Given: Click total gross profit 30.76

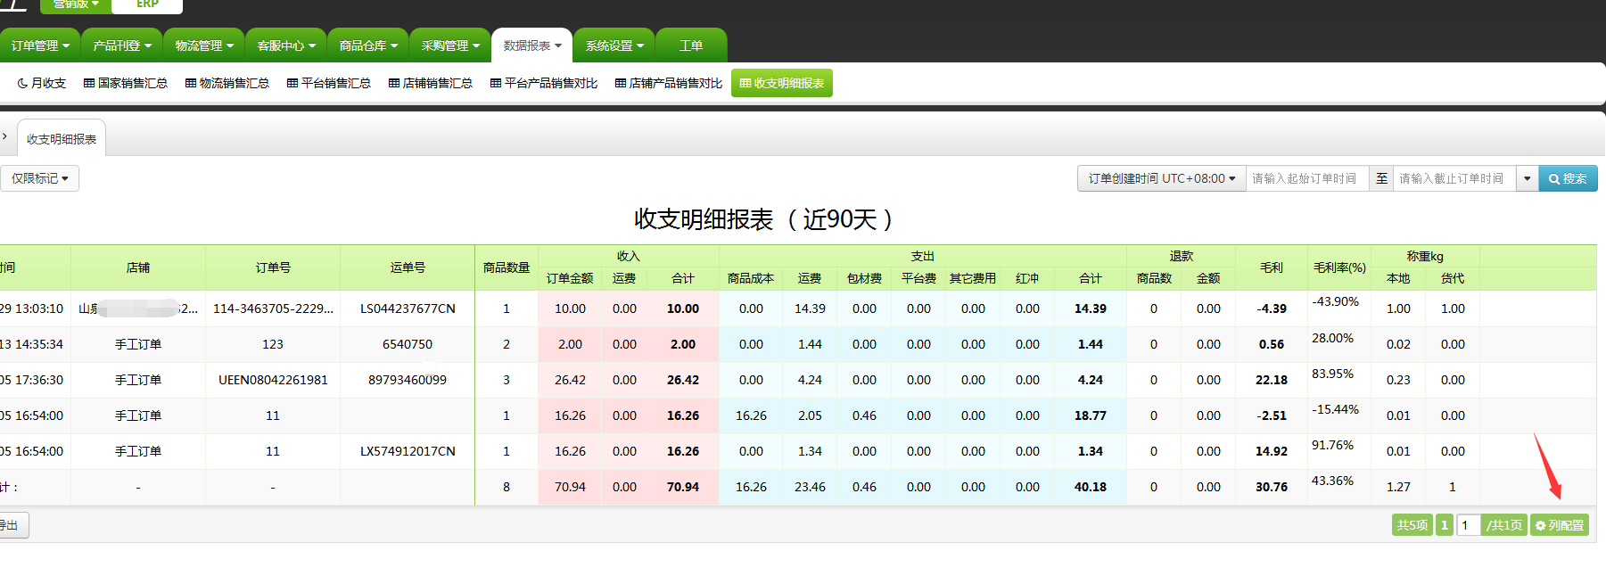Looking at the screenshot, I should click(1272, 487).
